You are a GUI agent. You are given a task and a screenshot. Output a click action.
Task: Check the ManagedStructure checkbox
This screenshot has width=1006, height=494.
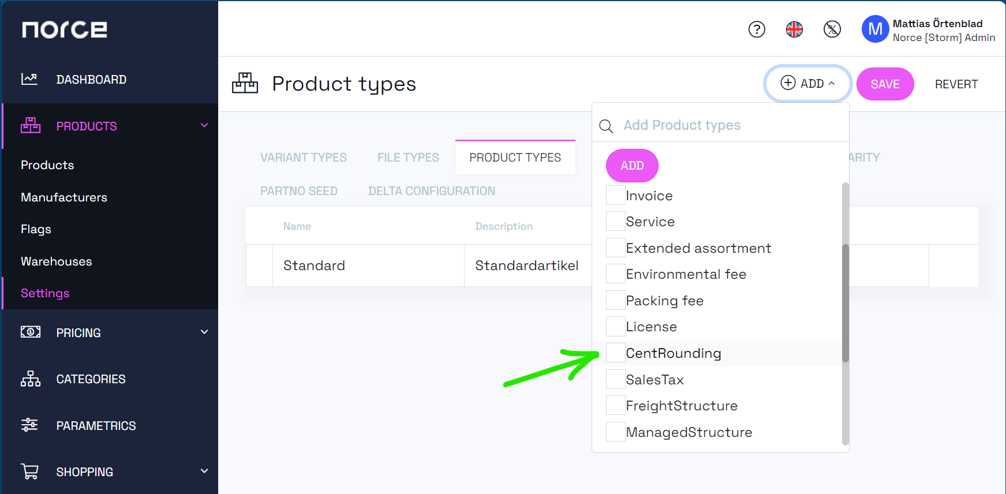point(616,432)
